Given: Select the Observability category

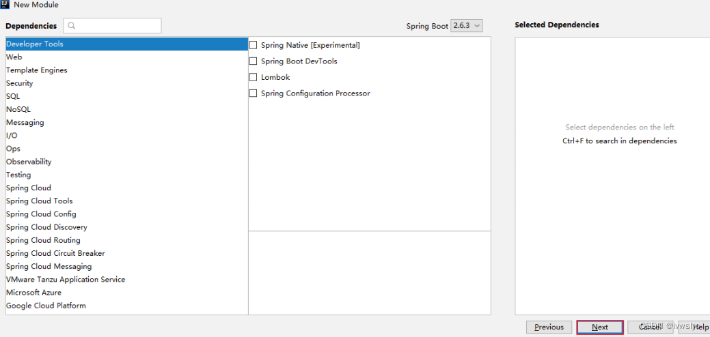Looking at the screenshot, I should pos(127,162).
